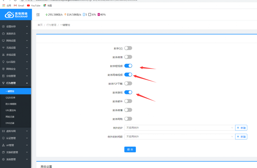The image size is (257, 168).
Task: Click the 网络设置 monitor icon
Action: click(3, 40)
